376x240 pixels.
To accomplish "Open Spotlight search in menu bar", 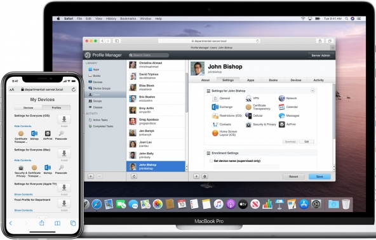I will (347, 18).
